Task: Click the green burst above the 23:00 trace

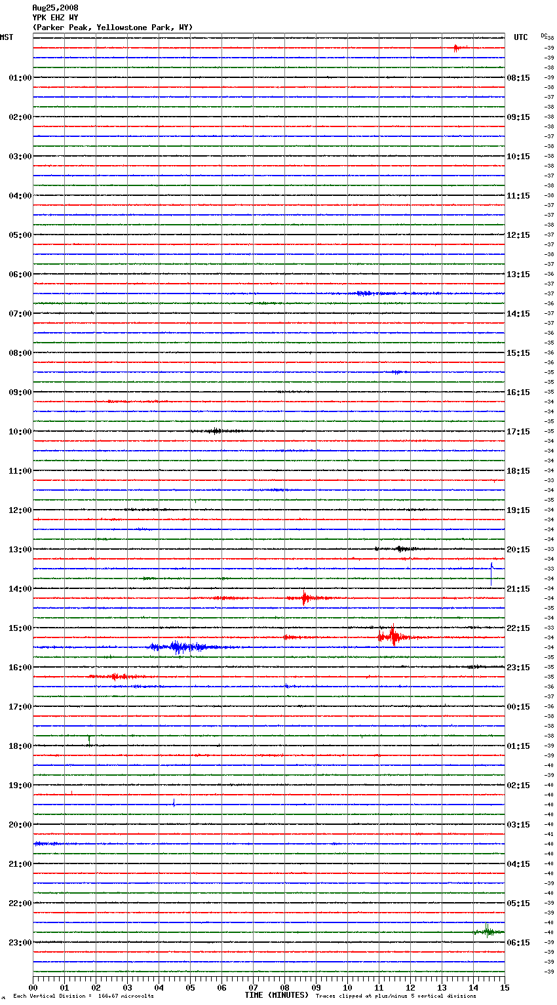Action: 488,931
